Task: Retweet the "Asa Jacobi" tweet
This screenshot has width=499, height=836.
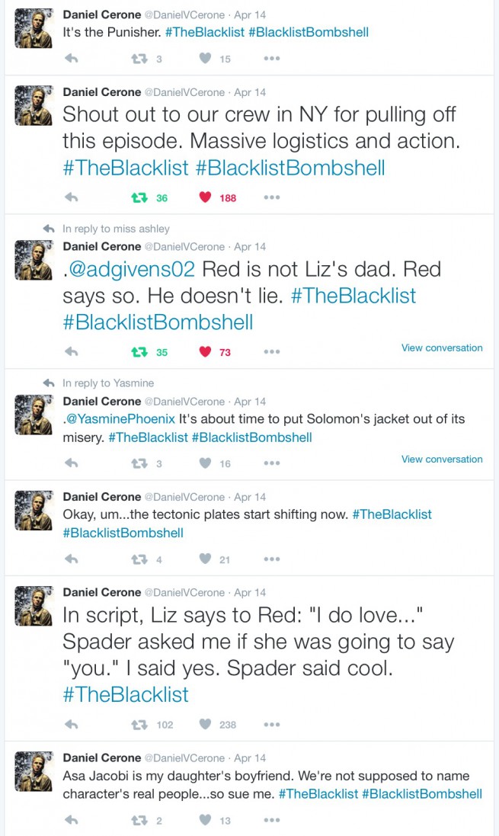Action: point(139,820)
